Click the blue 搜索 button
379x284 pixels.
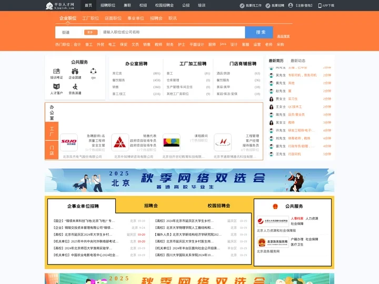tap(259, 32)
